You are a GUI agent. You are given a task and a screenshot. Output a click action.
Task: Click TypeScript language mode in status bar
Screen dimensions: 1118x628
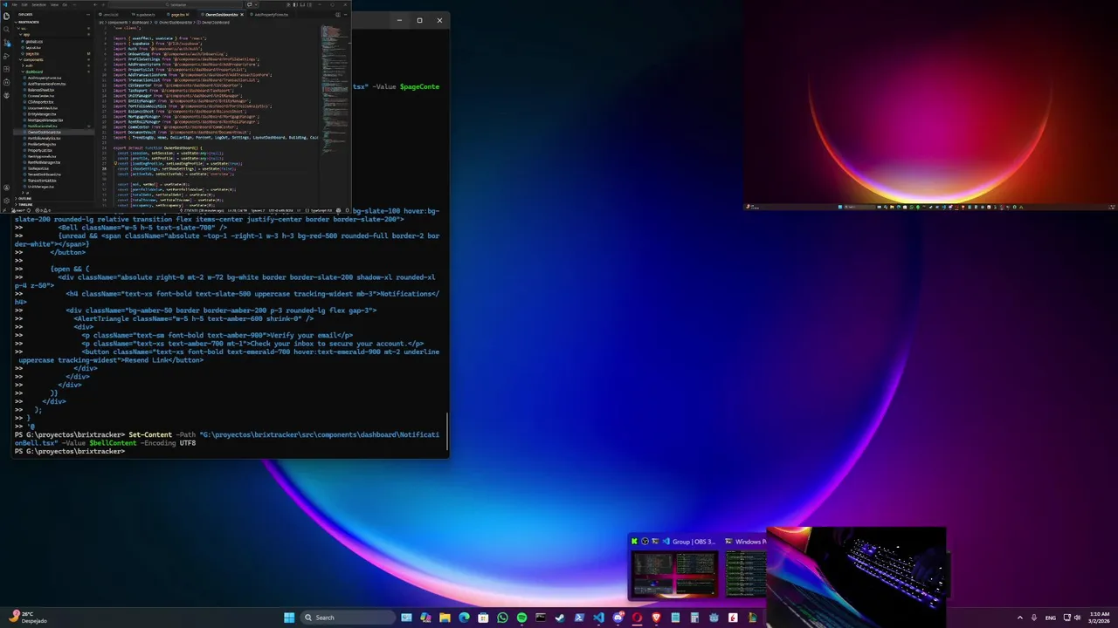click(x=322, y=210)
